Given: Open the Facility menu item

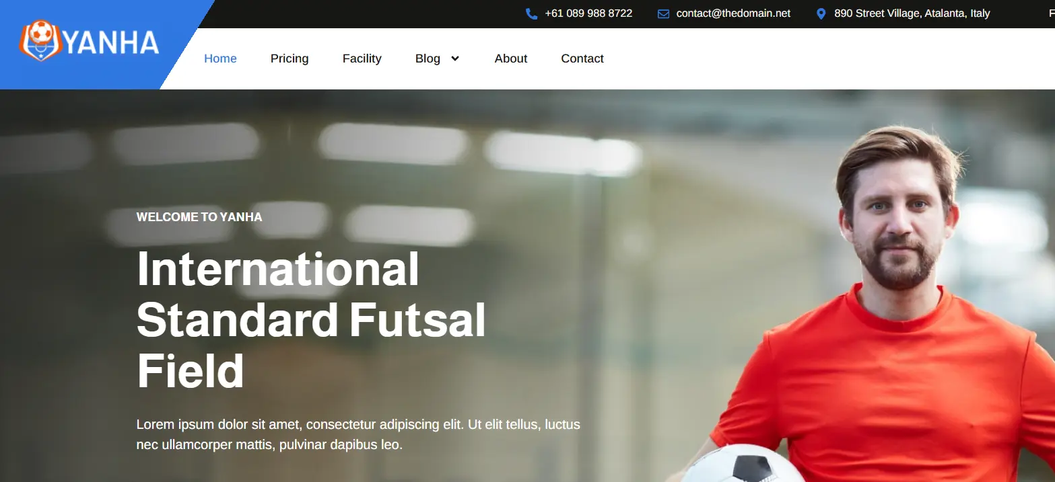Looking at the screenshot, I should tap(362, 58).
